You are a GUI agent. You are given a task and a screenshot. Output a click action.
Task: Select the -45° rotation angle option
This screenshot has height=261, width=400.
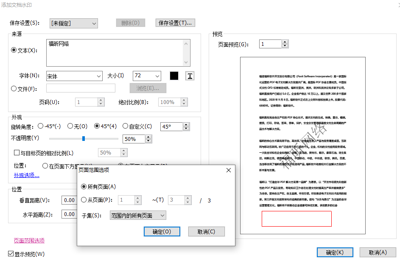[x=41, y=126]
